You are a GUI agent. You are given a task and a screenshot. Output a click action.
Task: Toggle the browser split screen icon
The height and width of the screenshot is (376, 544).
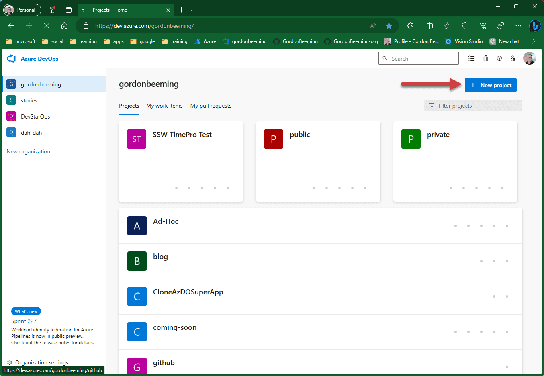click(x=429, y=26)
